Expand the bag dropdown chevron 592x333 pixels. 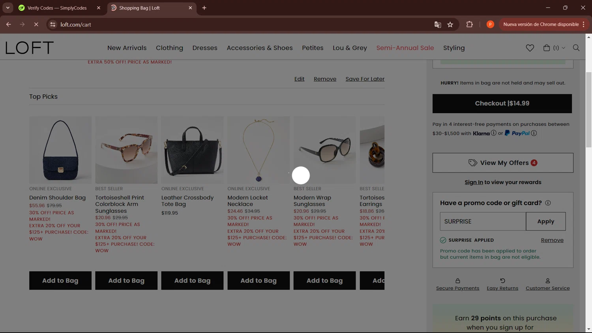tap(563, 48)
